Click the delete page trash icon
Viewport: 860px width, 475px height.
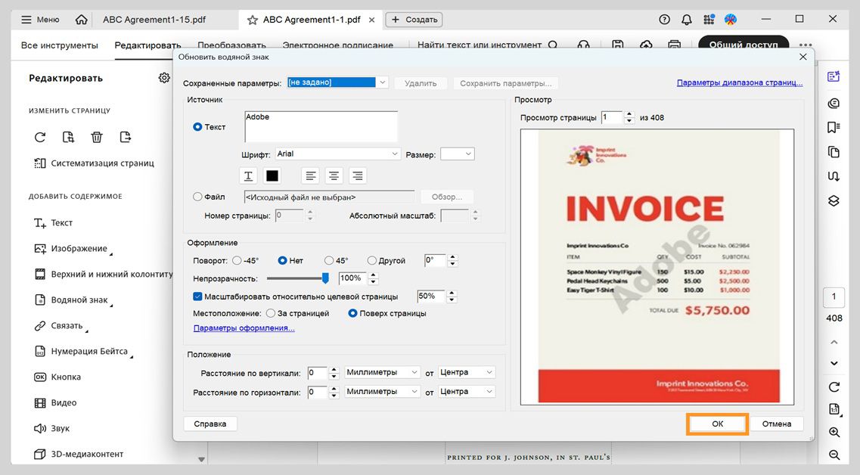click(97, 137)
